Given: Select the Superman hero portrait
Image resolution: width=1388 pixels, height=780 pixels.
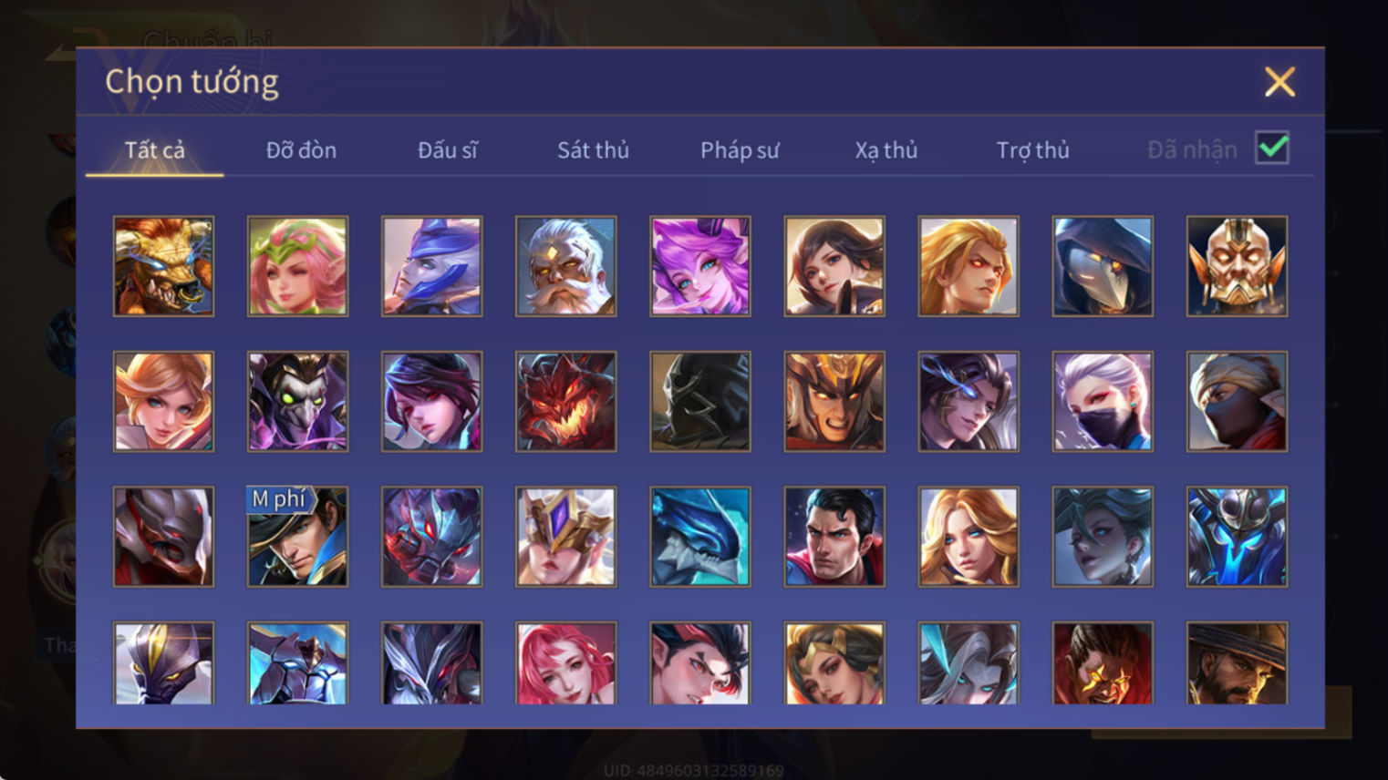Looking at the screenshot, I should point(834,536).
